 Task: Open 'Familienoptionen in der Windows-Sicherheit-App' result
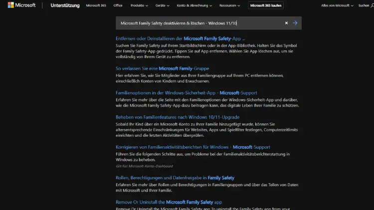tap(187, 93)
